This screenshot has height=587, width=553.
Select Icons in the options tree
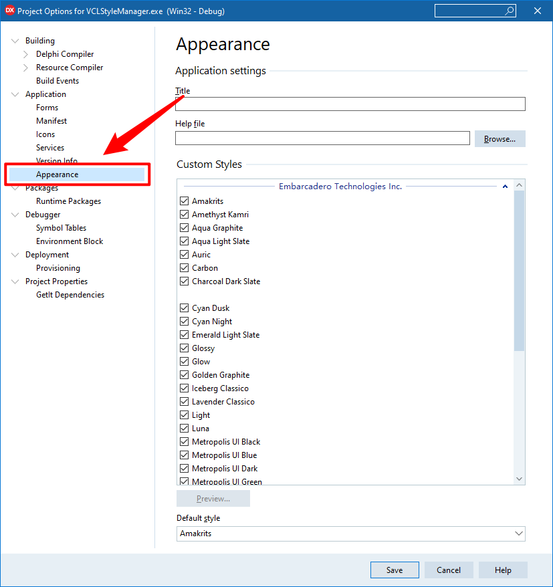click(45, 134)
